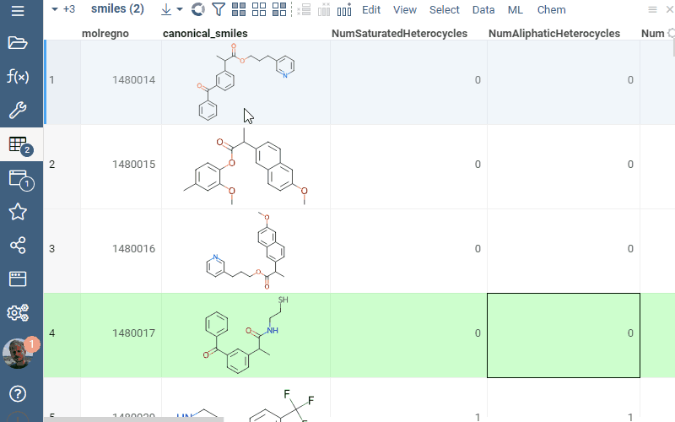Viewport: 675px width, 422px height.
Task: Expand the download arrow dropdown
Action: pyautogui.click(x=180, y=10)
